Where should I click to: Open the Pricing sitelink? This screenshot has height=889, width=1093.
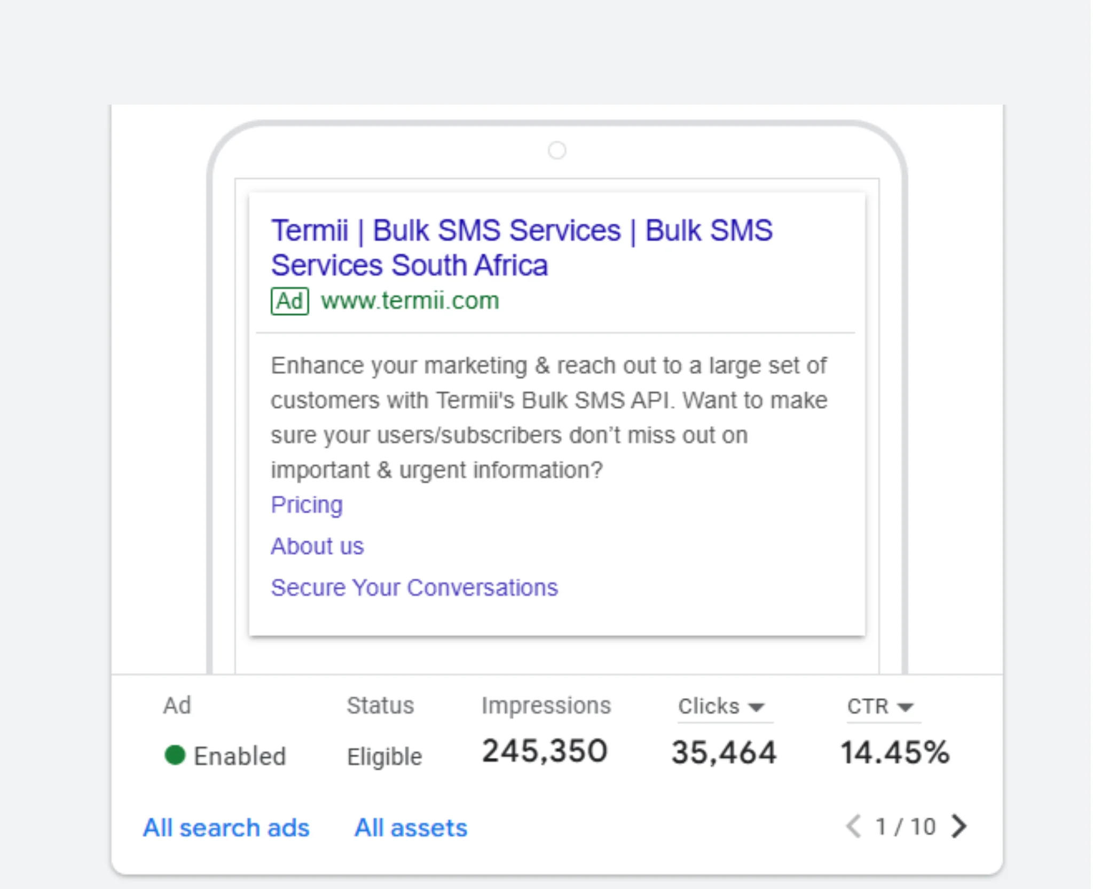point(306,505)
